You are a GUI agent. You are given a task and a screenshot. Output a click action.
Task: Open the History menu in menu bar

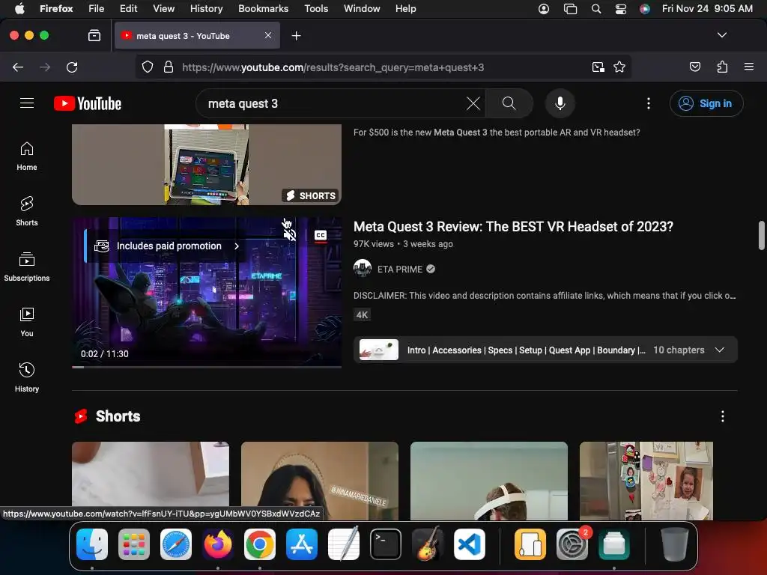click(x=206, y=8)
